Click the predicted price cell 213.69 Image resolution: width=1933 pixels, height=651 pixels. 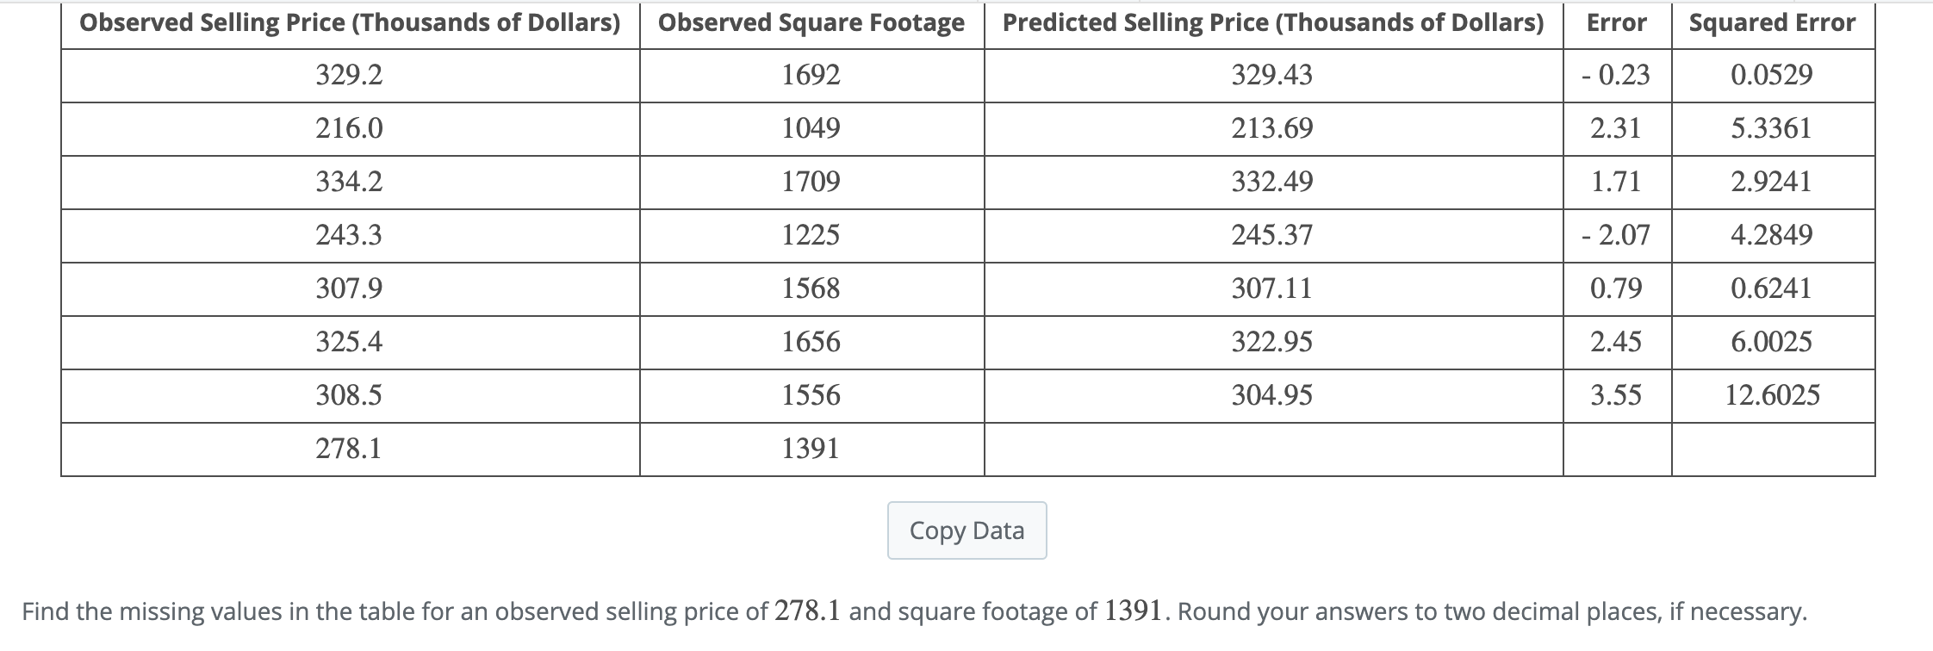coord(1272,129)
